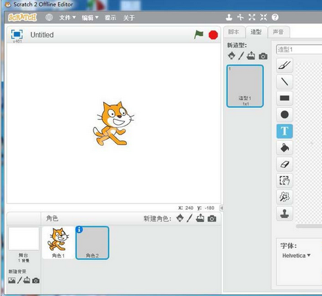
Task: Toggle full screen stage mode
Action: pyautogui.click(x=17, y=35)
